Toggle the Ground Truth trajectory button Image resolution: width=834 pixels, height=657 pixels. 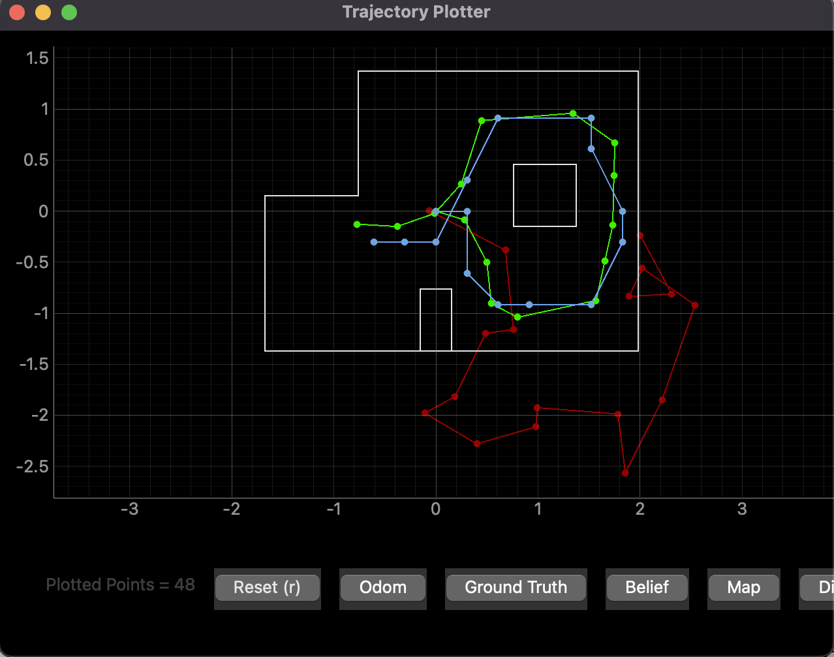[516, 587]
